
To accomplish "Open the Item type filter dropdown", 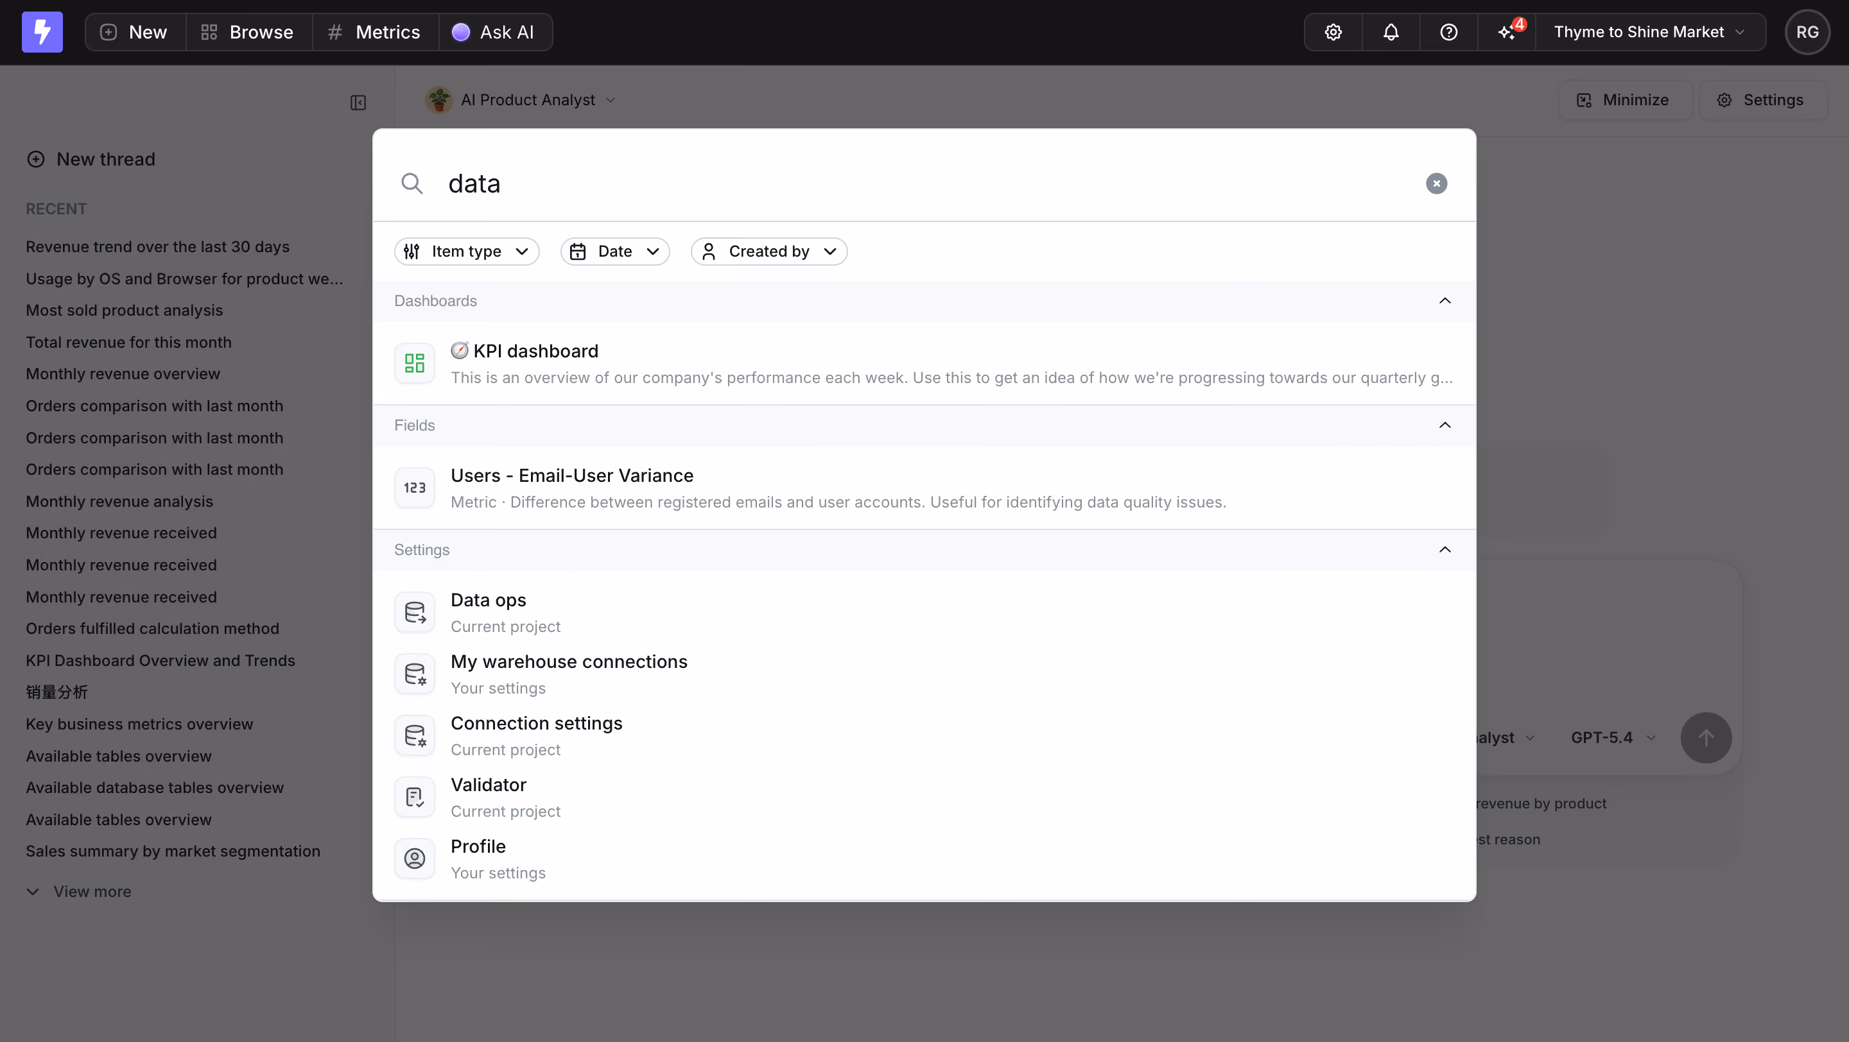I will (x=467, y=252).
